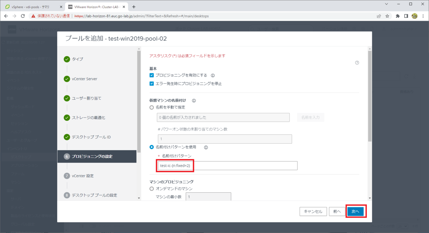This screenshot has width=429, height=233.
Task: Click green check icon for ストレージの最適化 step
Action: coord(67,118)
